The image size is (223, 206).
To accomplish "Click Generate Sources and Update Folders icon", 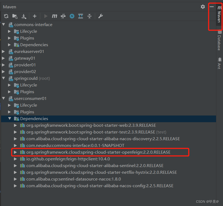I will [x=15, y=16].
